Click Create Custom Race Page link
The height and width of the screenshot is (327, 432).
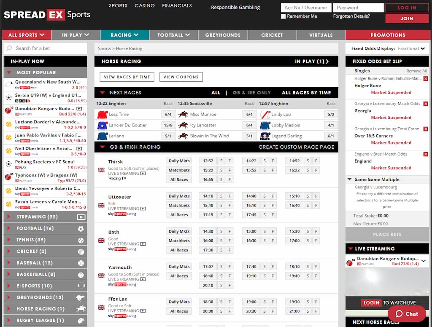click(x=296, y=147)
